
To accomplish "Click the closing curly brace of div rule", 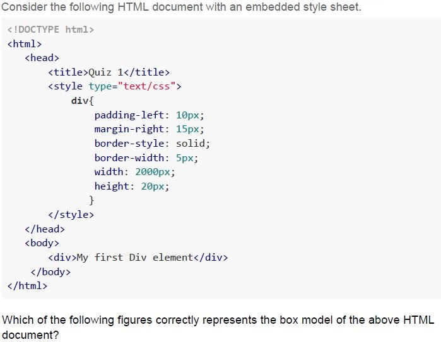I will pos(91,200).
